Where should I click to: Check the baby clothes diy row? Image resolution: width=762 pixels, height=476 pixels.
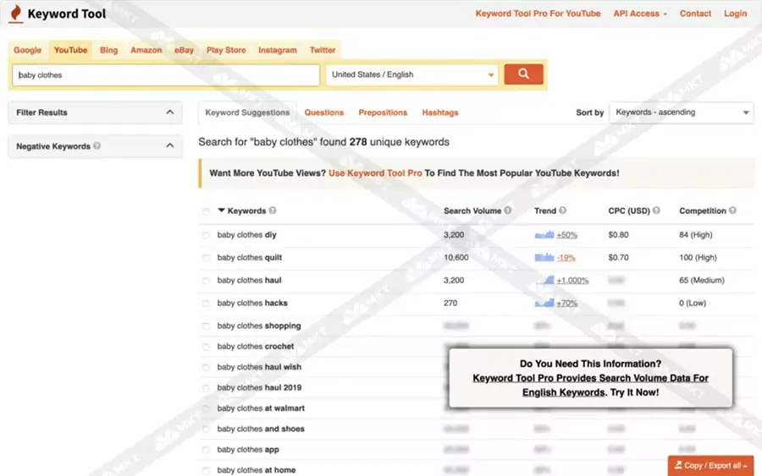(x=206, y=235)
